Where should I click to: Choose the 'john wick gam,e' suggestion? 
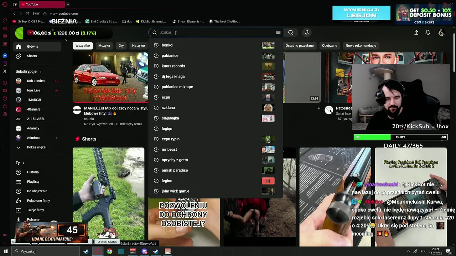[215, 191]
